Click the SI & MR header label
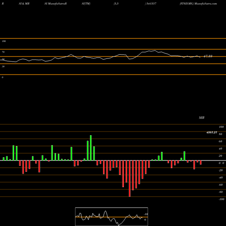Screen dimensions: 226x226 [24, 4]
